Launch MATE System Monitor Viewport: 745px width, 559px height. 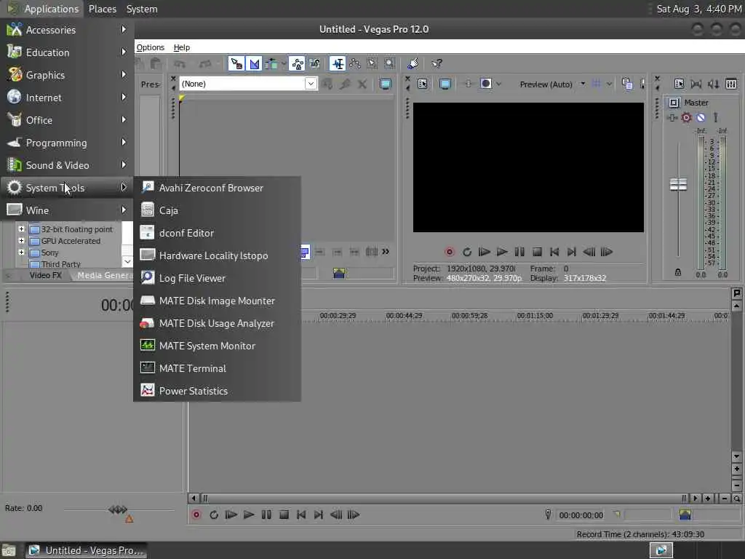[217, 346]
